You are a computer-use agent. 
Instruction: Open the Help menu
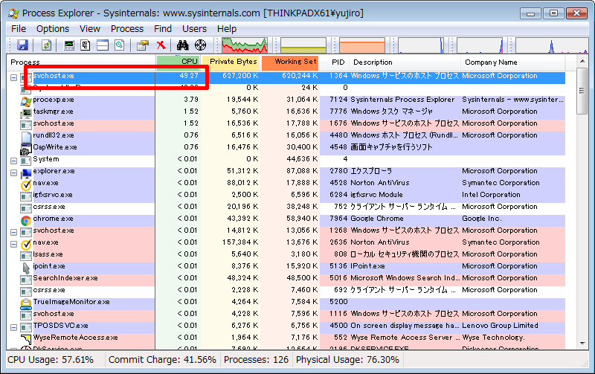click(227, 29)
